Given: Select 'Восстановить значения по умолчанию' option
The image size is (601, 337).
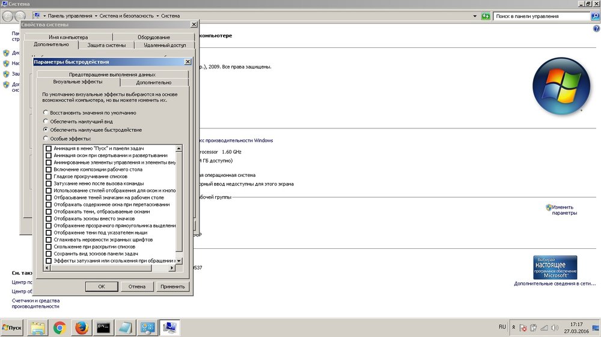Looking at the screenshot, I should tap(46, 113).
